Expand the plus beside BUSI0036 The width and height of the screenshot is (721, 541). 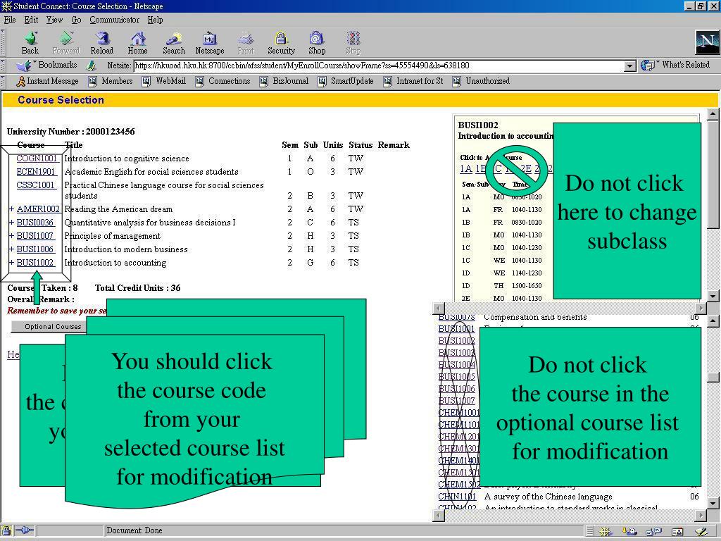point(11,223)
